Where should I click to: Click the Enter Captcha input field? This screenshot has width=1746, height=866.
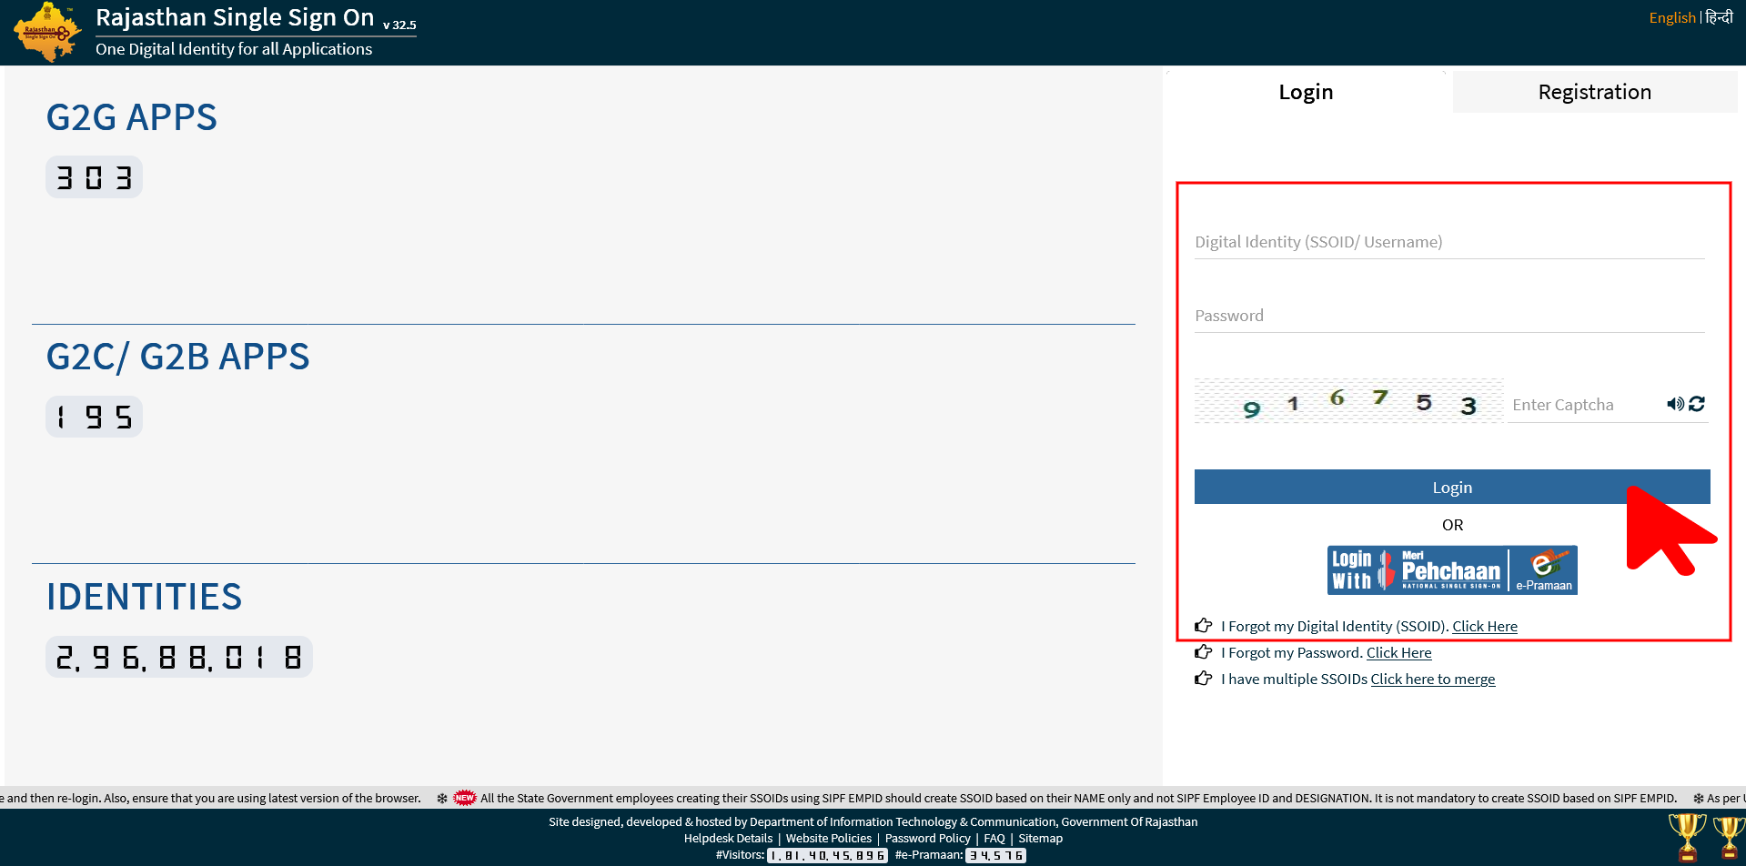tap(1583, 404)
